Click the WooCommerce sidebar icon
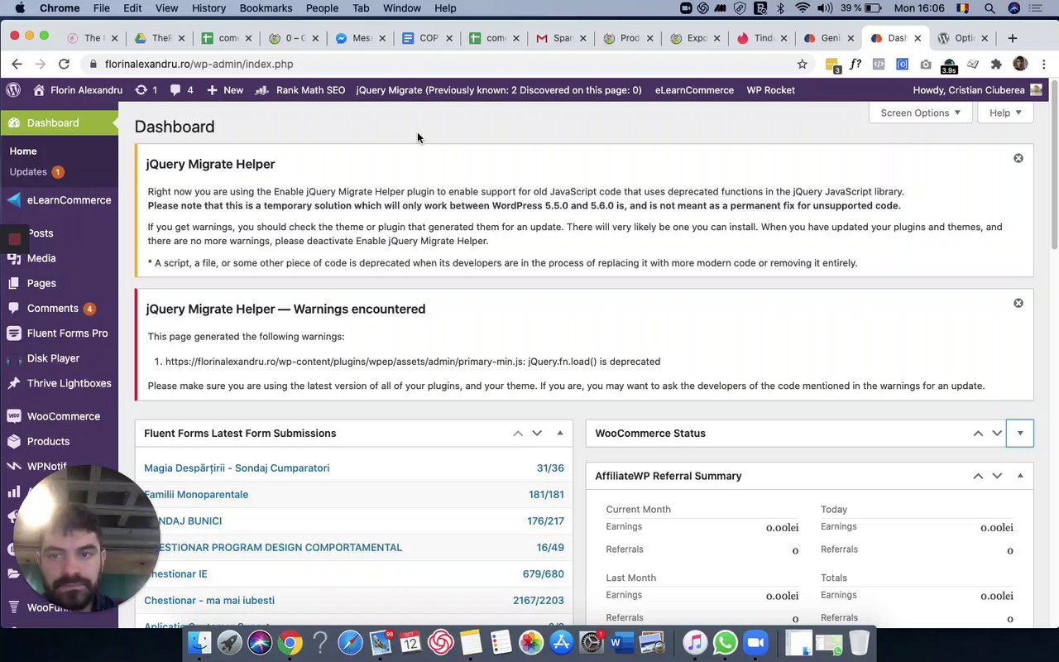Screen dimensions: 1059x662 (13, 416)
